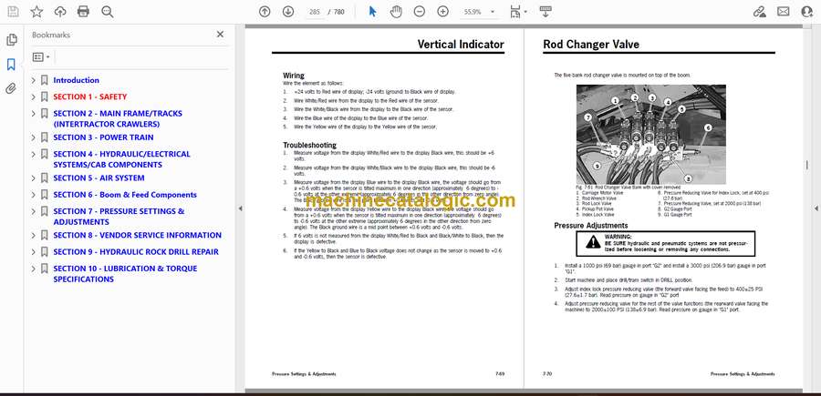Select the Hand pan tool
Screen dimensions: 821x396
(x=396, y=12)
